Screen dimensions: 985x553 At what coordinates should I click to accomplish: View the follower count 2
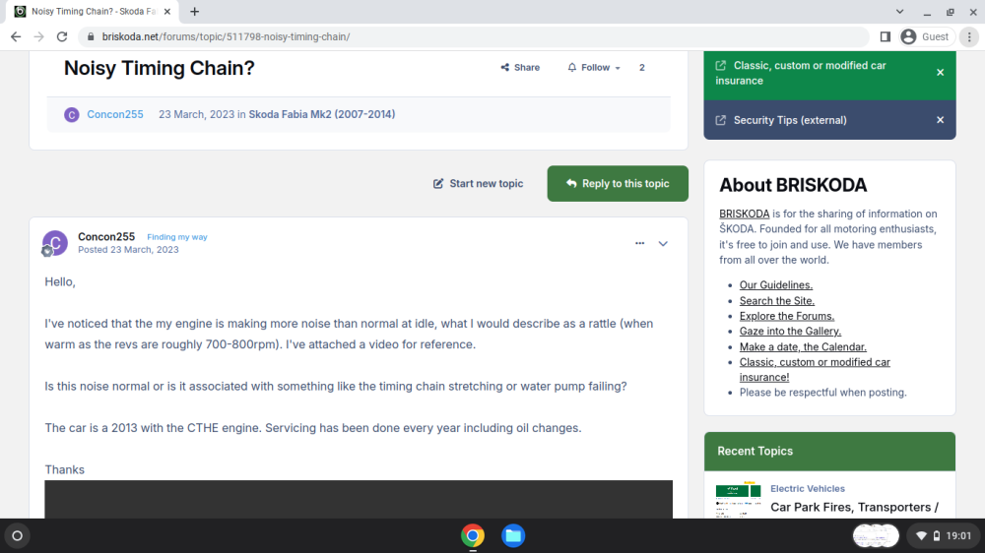point(642,67)
